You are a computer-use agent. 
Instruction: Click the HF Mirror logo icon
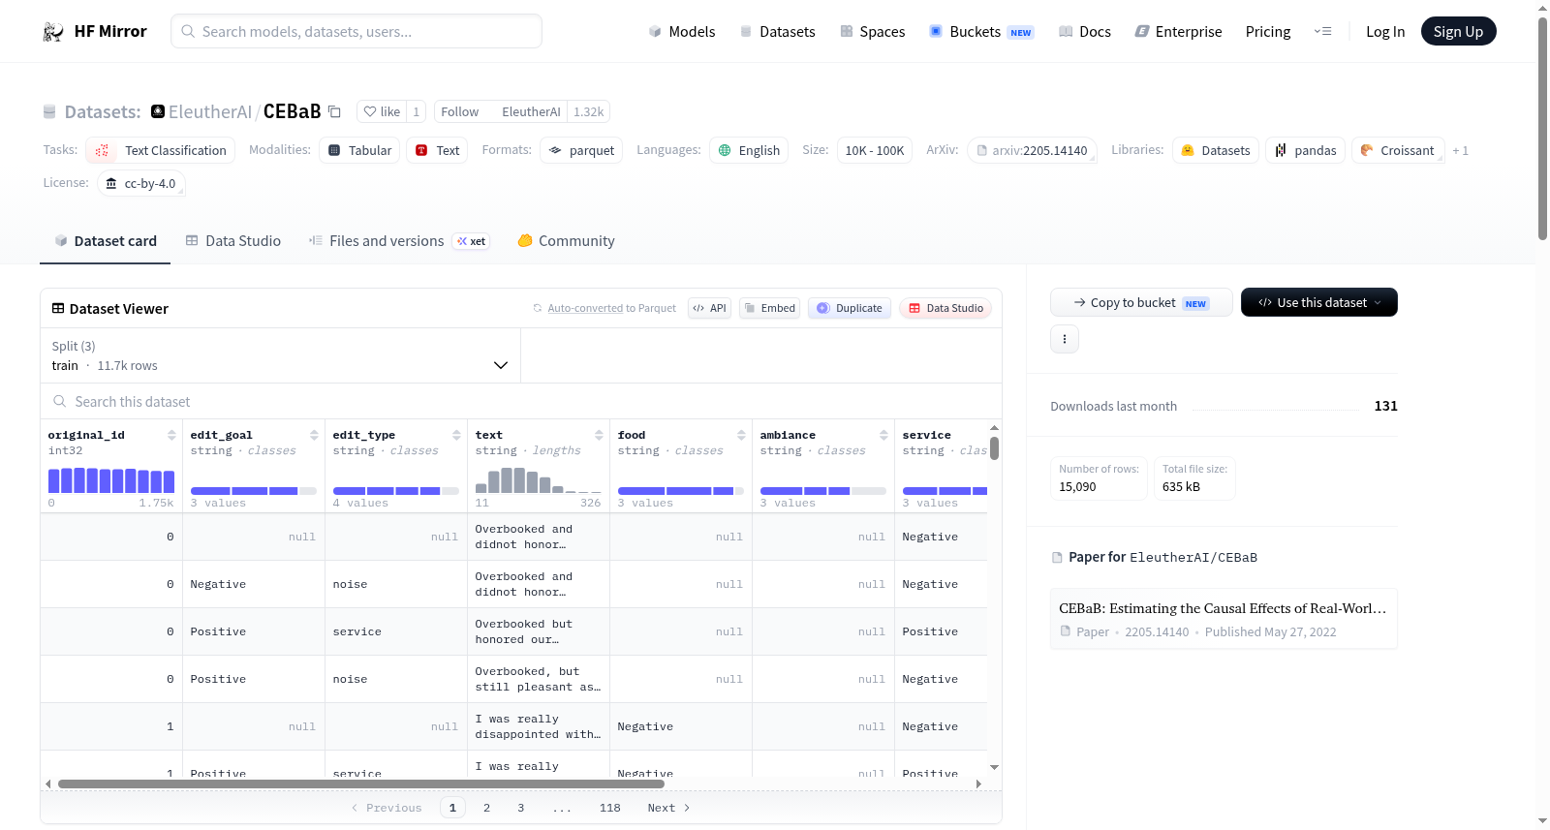(53, 32)
